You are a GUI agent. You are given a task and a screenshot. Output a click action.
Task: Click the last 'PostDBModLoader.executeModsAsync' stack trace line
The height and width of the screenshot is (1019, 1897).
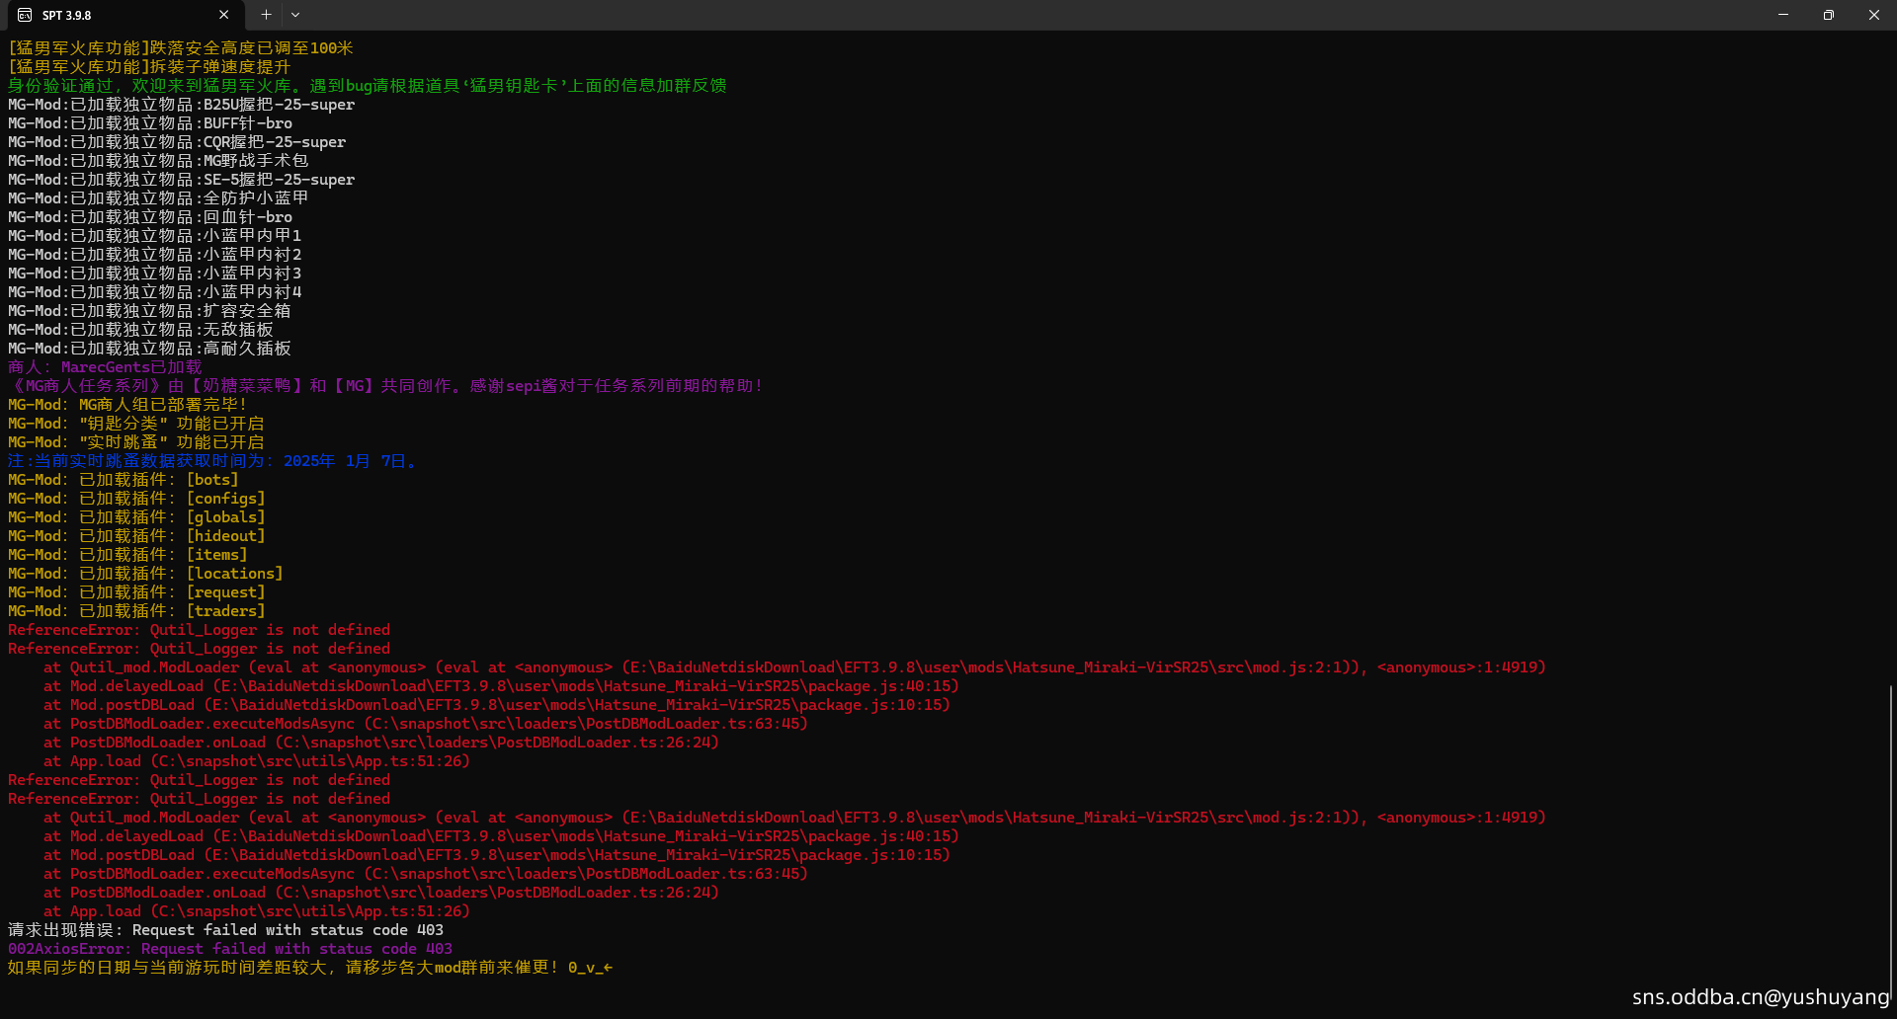click(426, 874)
